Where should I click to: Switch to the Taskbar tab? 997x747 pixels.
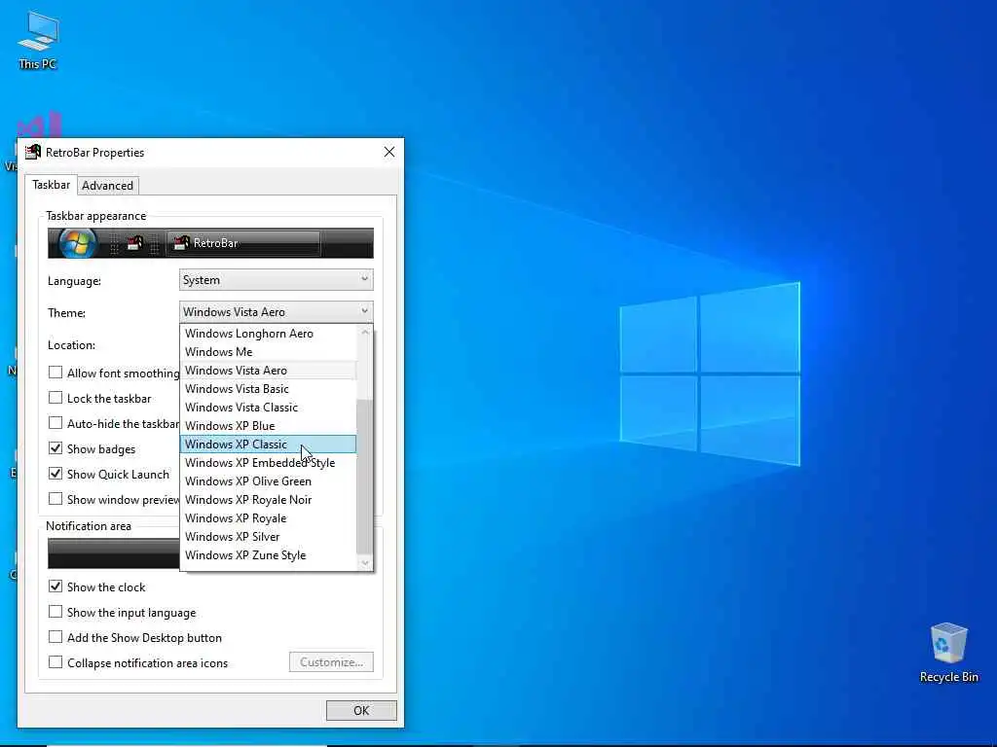click(x=51, y=185)
